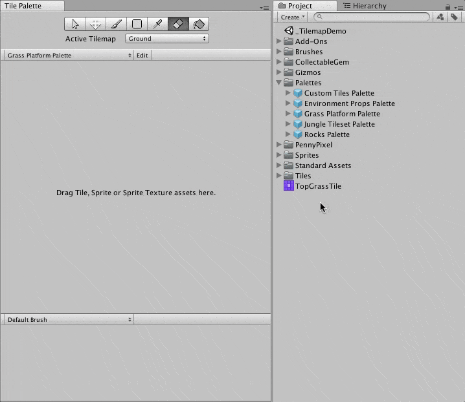
Task: Select the TopGrassTile asset name
Action: click(x=318, y=186)
